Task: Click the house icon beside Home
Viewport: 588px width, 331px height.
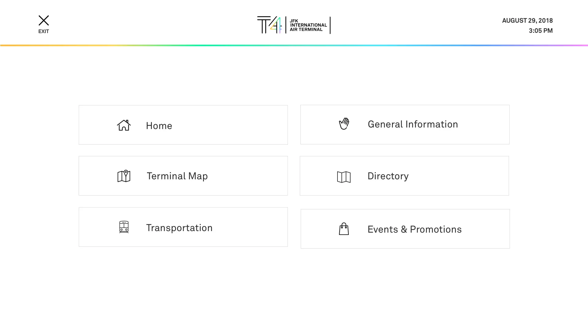Action: (x=124, y=125)
